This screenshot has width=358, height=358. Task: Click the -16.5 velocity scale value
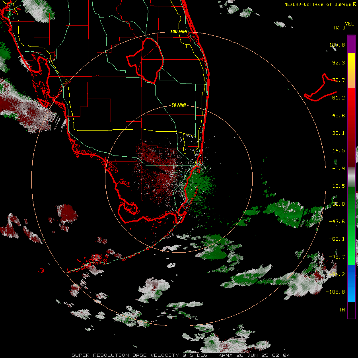pyautogui.click(x=337, y=186)
